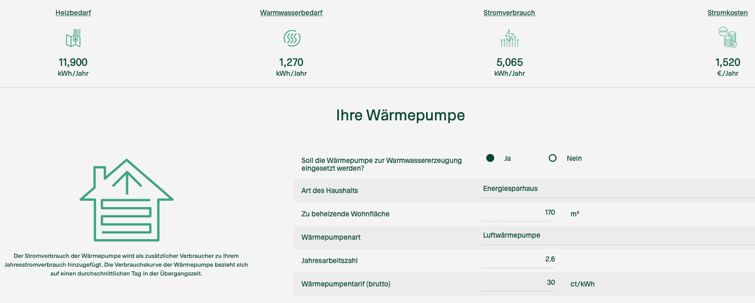Viewport: 755px width, 303px height.
Task: Open the Heizbedarf link
Action: coord(73,12)
